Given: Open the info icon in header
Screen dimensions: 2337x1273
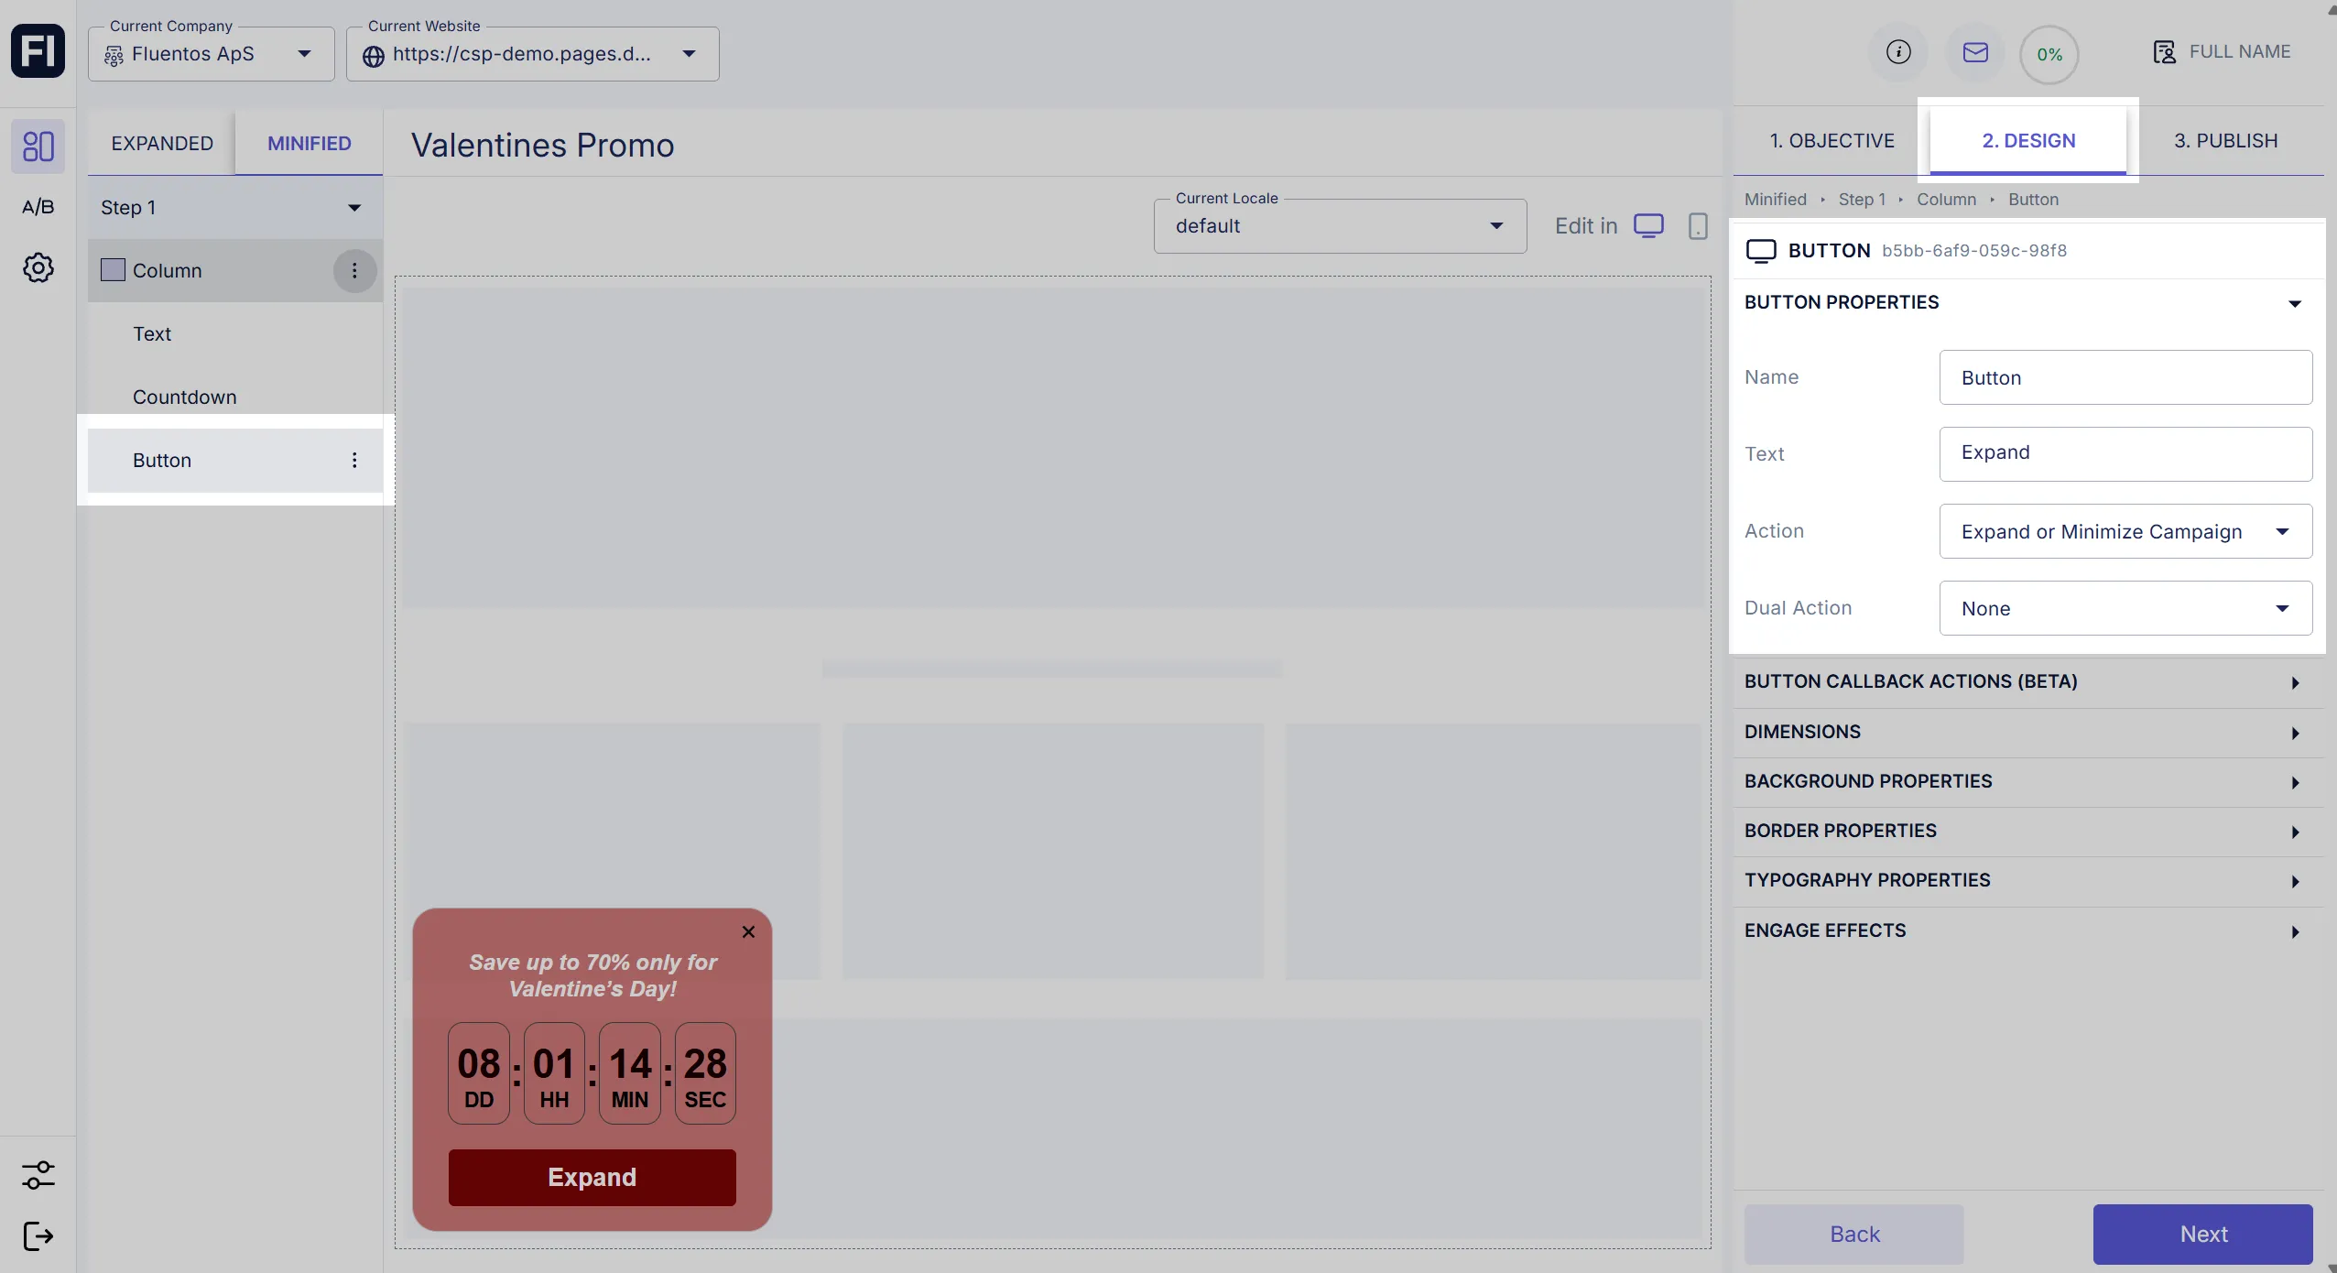Looking at the screenshot, I should point(1898,52).
